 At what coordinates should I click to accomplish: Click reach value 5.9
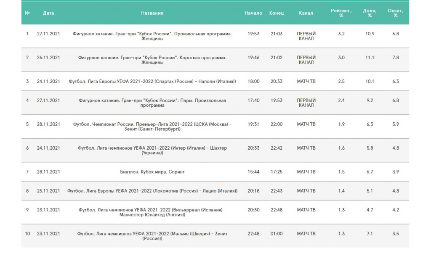click(396, 124)
